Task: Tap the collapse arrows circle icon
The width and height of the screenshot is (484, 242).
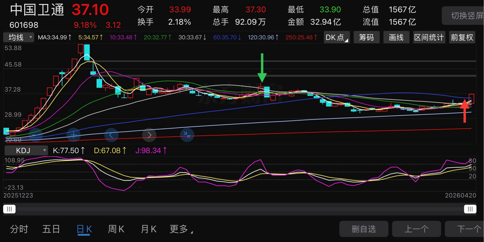Action: [x=187, y=135]
